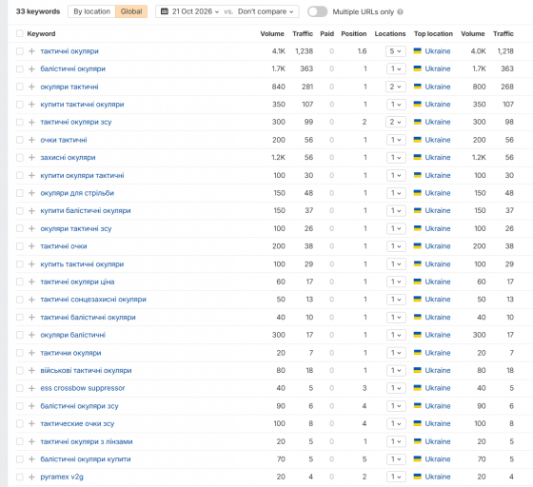This screenshot has height=487, width=533.
Task: Open the keyword link купити тактичні окуляри
Action: pyautogui.click(x=82, y=105)
